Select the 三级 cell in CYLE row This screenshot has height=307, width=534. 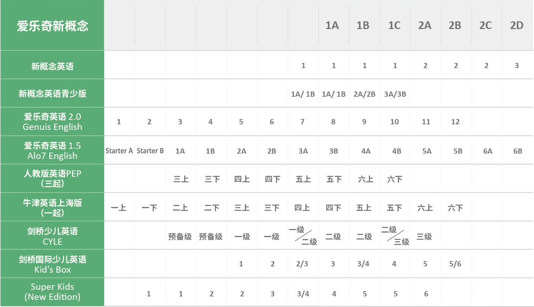tap(424, 237)
